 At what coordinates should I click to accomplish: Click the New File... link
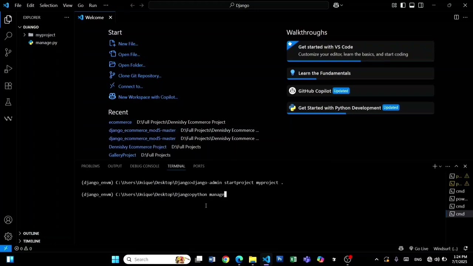pos(128,44)
